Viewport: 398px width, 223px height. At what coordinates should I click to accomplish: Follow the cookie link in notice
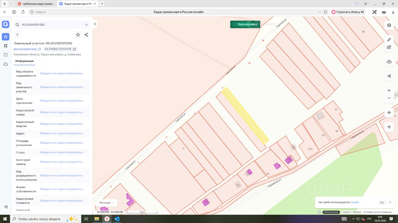[x=354, y=202]
